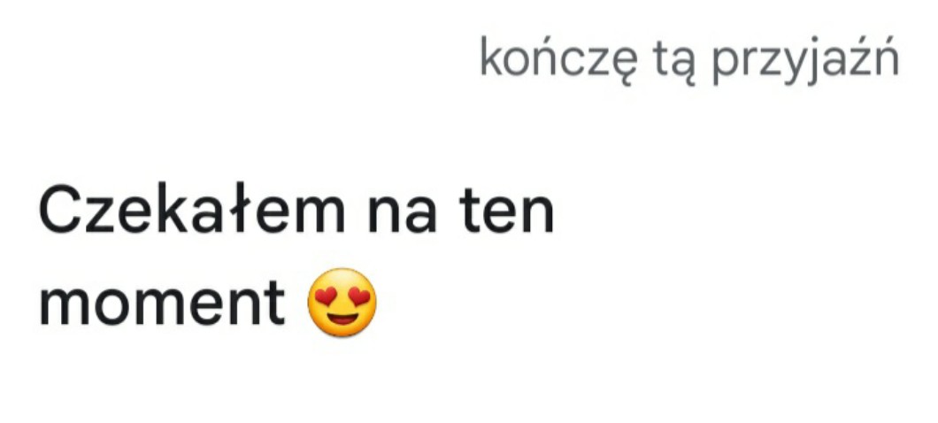Click the heart-eyes emoji
The image size is (938, 423).
tap(342, 302)
